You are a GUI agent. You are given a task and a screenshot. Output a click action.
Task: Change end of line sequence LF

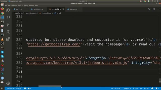(141, 88)
